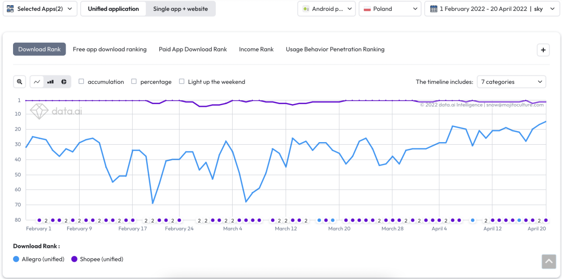
Task: Click the scroll-to-top arrow button
Action: 548,261
